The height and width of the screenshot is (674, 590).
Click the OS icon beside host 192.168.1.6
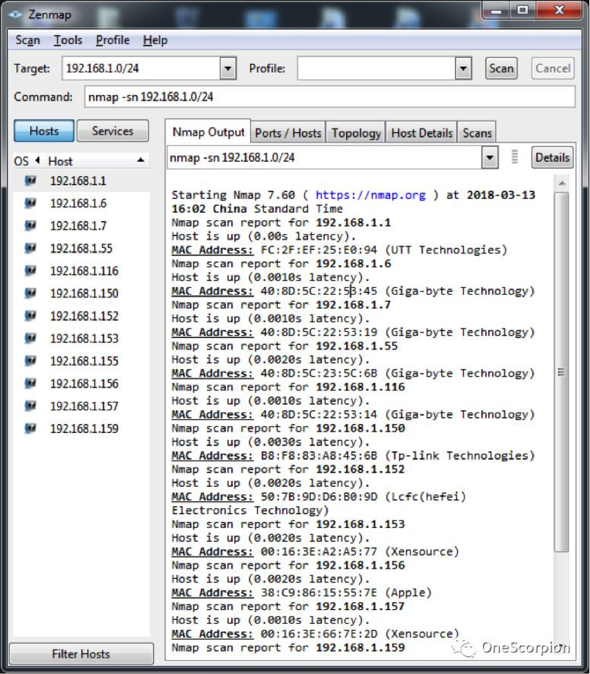(x=30, y=203)
